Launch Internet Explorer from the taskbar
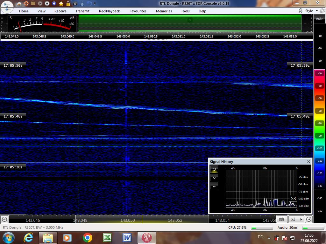This screenshot has height=244, width=326. coord(28,238)
